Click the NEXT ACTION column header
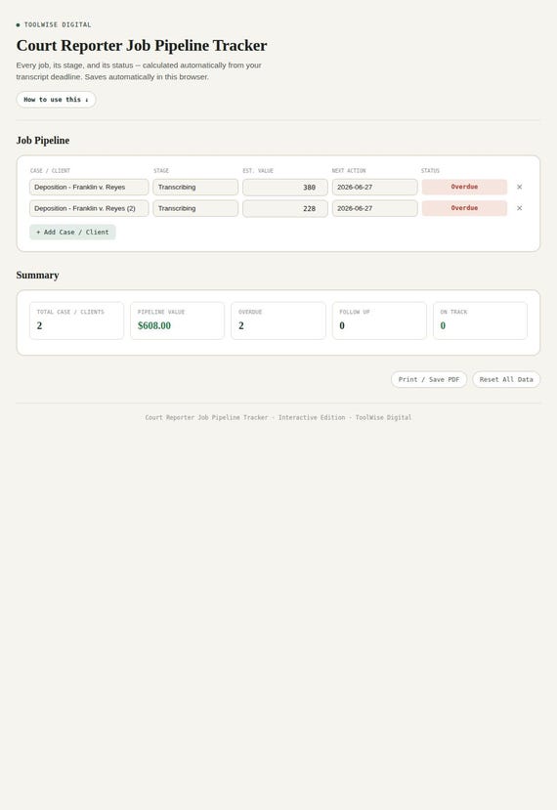Screen dimensions: 557x810 (349, 170)
